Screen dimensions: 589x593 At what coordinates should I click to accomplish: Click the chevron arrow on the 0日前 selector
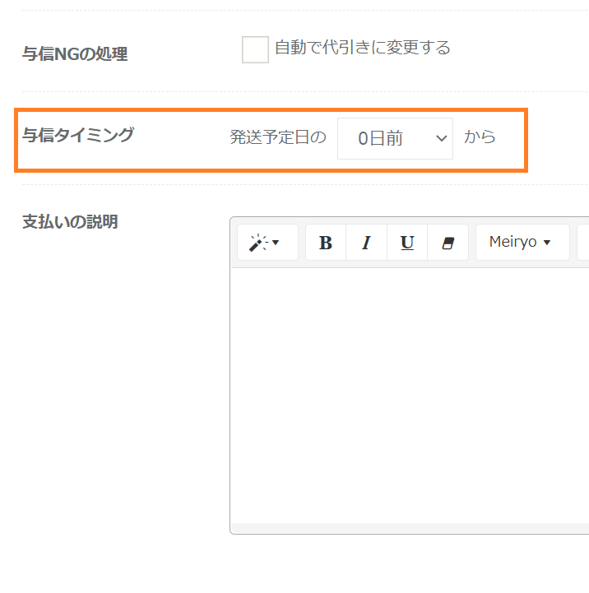pyautogui.click(x=442, y=138)
